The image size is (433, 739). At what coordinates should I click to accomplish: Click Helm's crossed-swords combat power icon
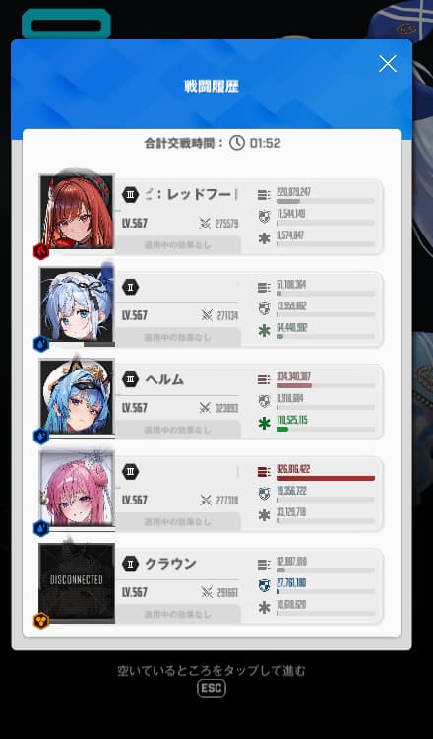coord(206,408)
